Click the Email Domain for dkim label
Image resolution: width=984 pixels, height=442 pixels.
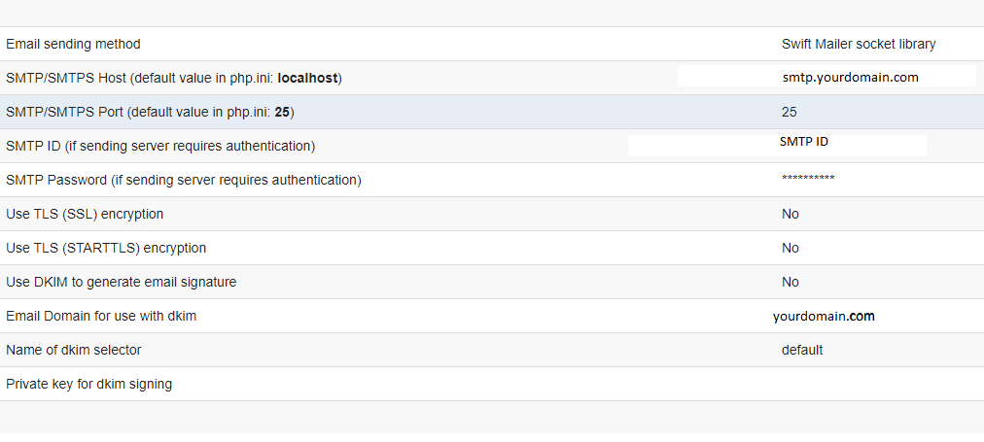tap(101, 316)
